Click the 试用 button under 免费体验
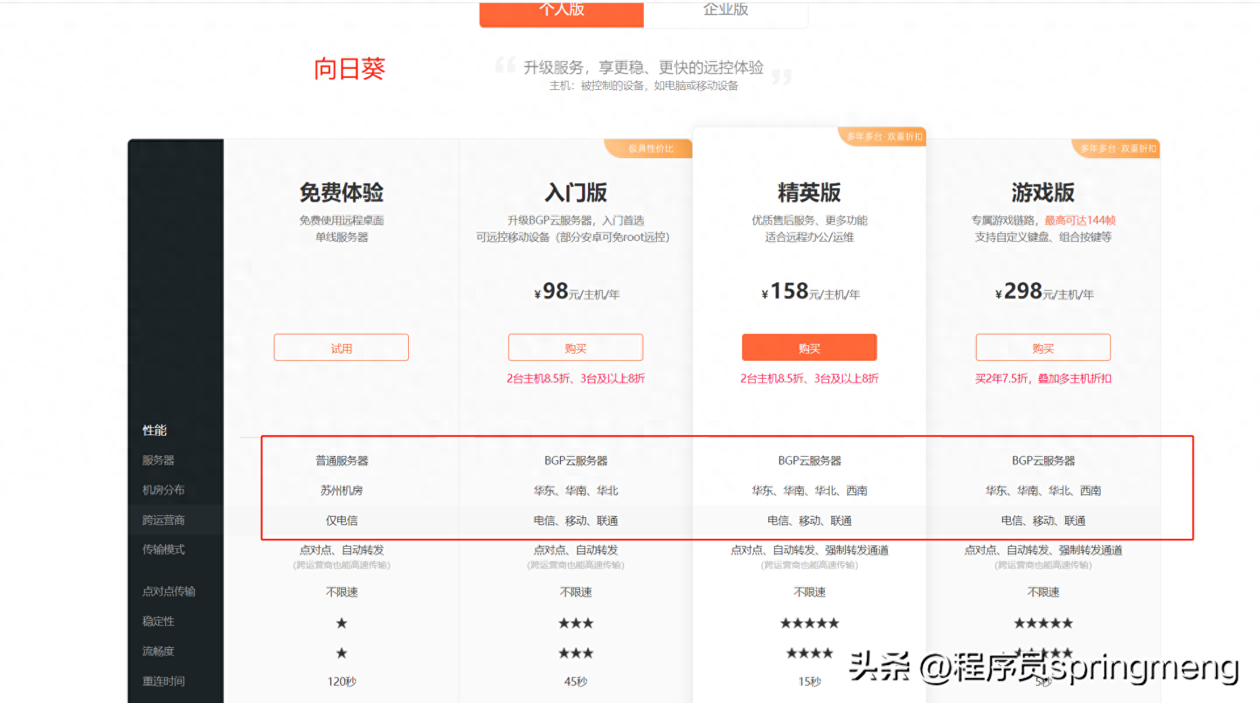This screenshot has height=703, width=1260. click(x=341, y=348)
